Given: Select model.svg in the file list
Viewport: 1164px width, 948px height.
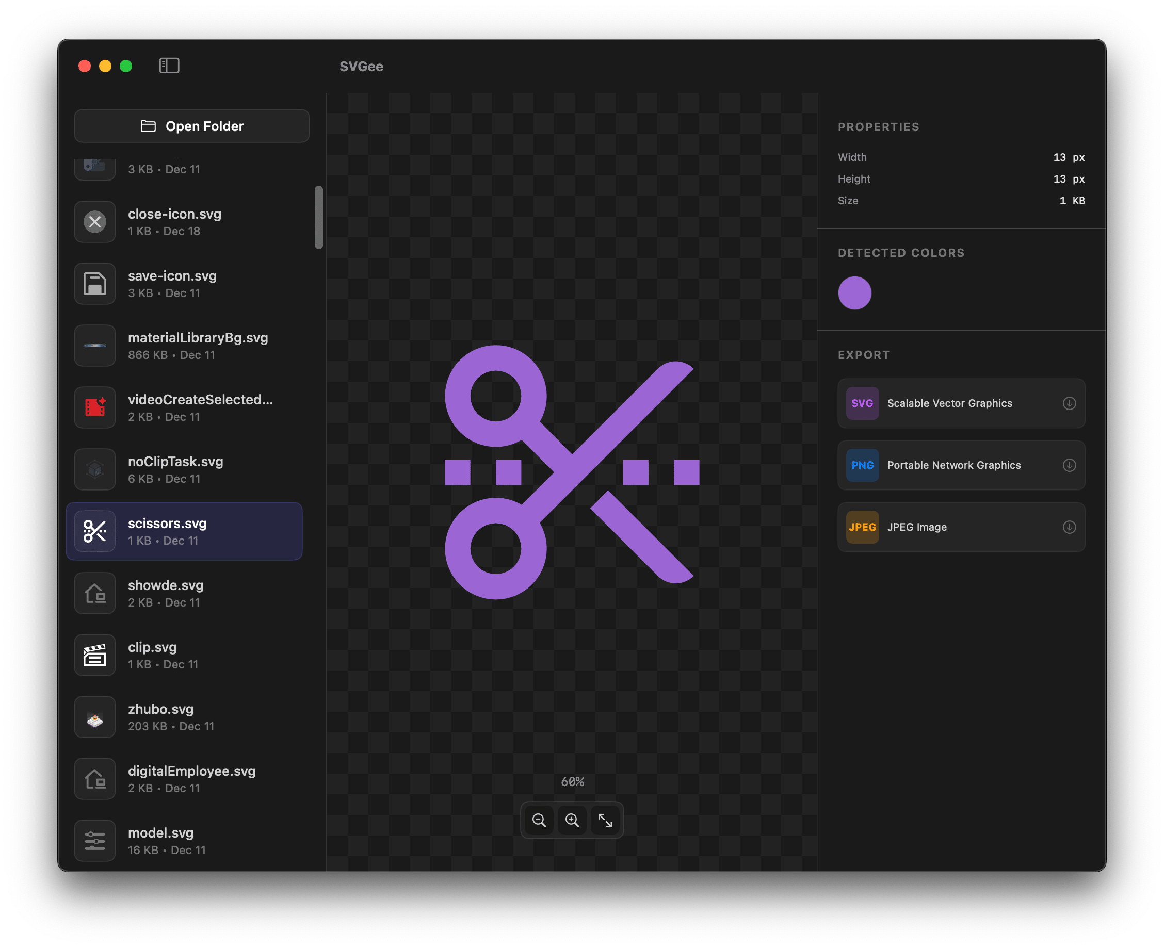Looking at the screenshot, I should click(186, 840).
